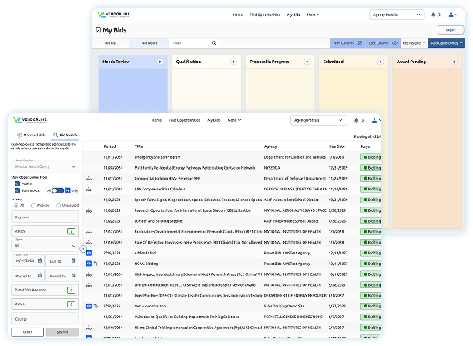Click the bookmark icon beside My Bids title
Image resolution: width=473 pixels, height=346 pixels.
(98, 30)
